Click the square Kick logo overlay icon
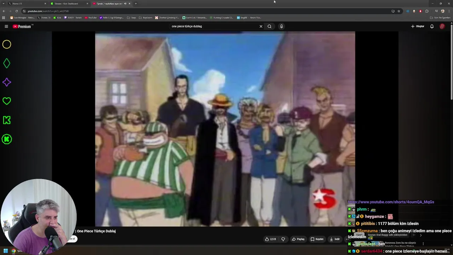Screen dimensions: 453x255 point(7,120)
